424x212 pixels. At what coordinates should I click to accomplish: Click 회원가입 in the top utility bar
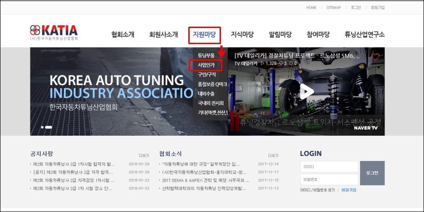[x=378, y=7]
